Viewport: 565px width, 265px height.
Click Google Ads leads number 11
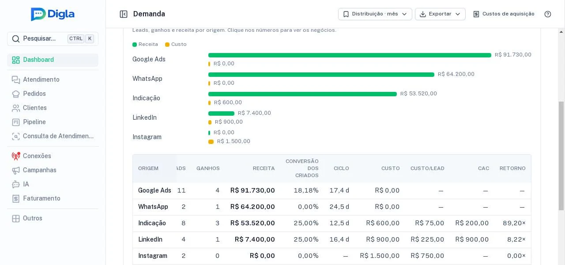pos(181,191)
